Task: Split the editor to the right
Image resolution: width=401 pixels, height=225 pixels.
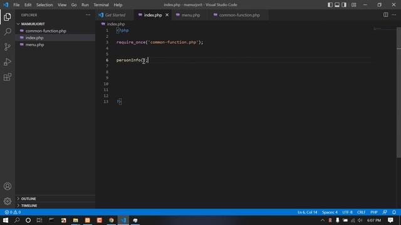Action: tap(386, 15)
